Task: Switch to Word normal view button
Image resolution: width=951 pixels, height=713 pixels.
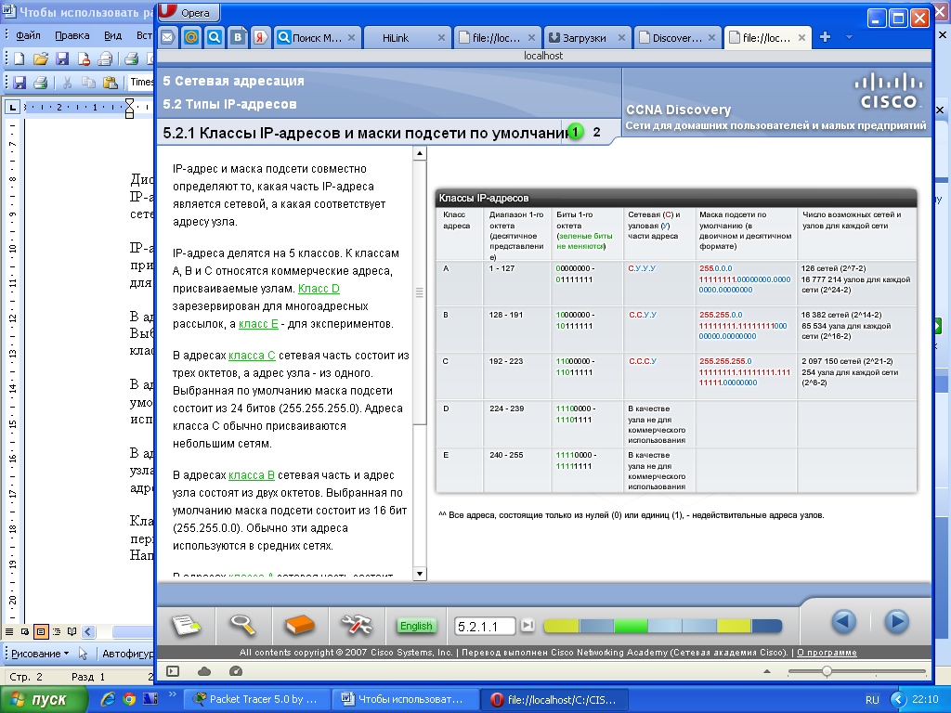Action: coord(9,631)
